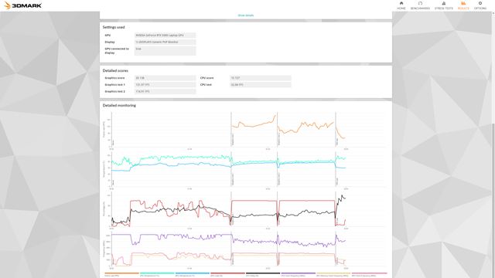Toggle the blue GPU temperature legend line
The width and height of the screenshot is (495, 278).
point(193,274)
